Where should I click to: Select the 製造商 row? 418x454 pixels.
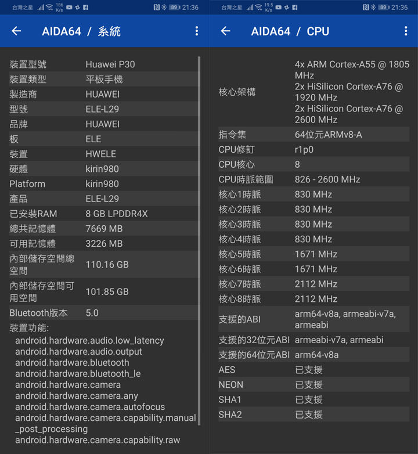click(x=104, y=94)
